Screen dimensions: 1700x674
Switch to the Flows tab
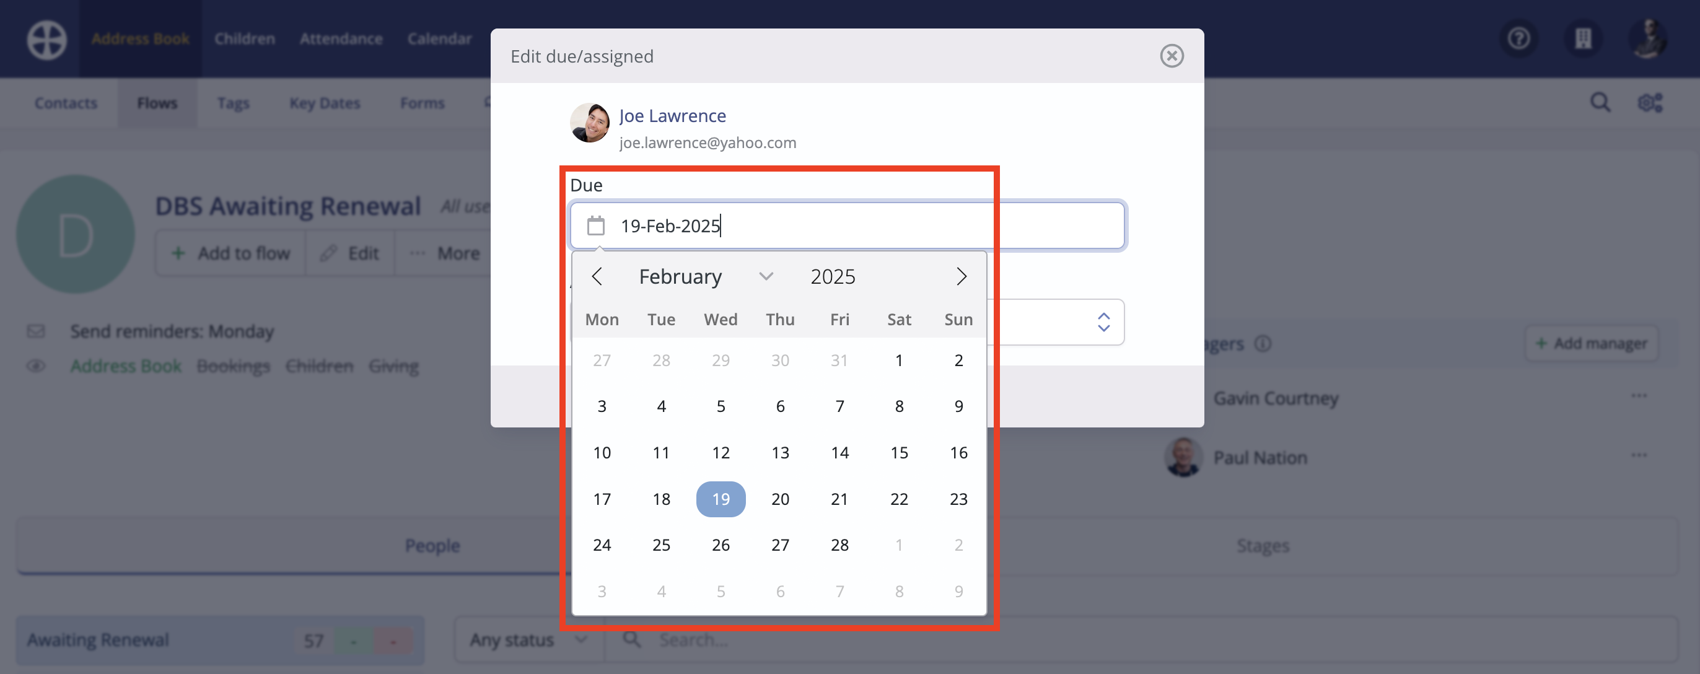tap(157, 103)
